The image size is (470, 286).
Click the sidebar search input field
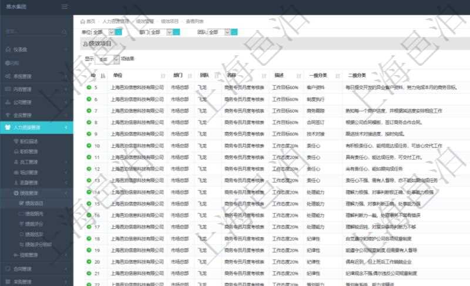click(29, 32)
